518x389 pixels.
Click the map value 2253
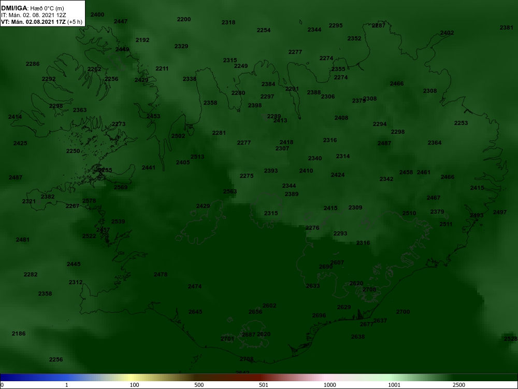[461, 123]
